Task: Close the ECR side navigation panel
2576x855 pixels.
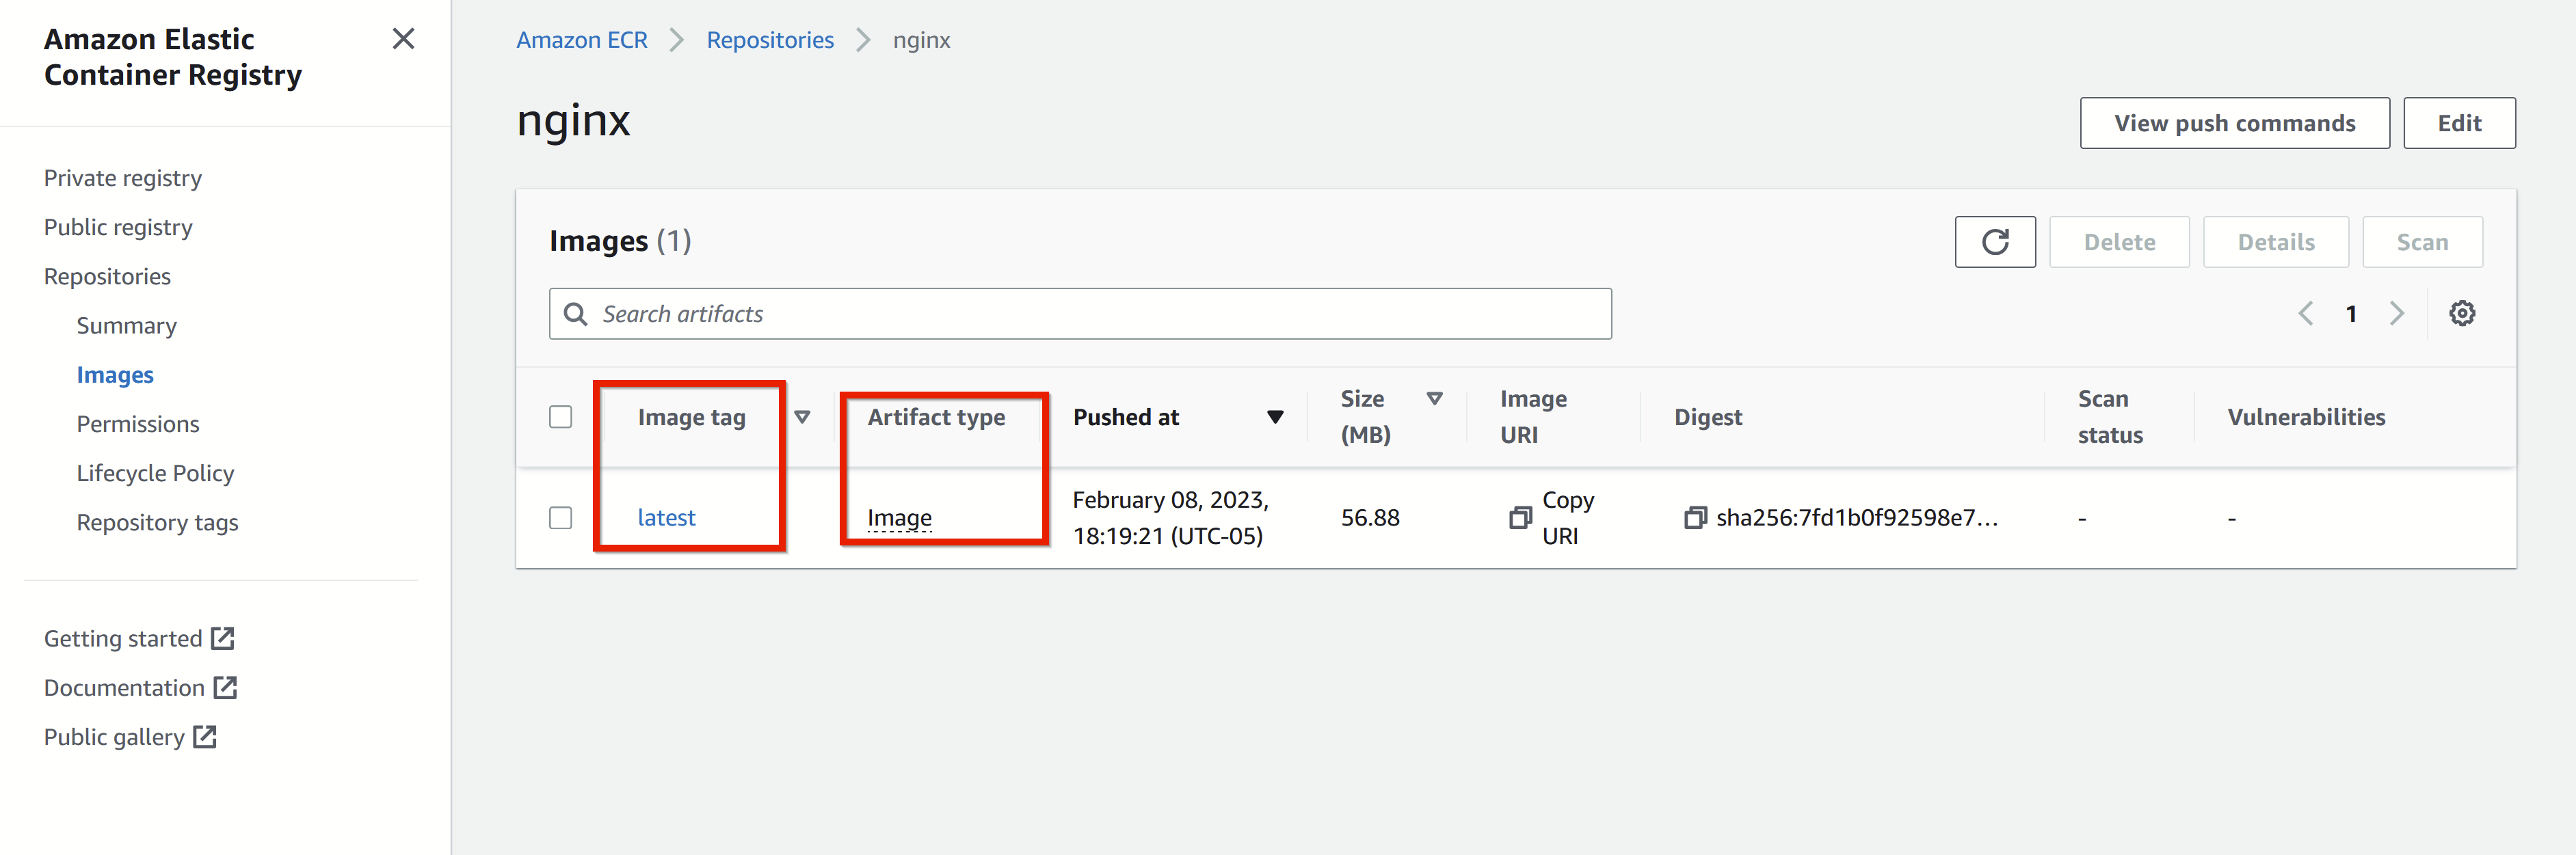Action: click(403, 39)
